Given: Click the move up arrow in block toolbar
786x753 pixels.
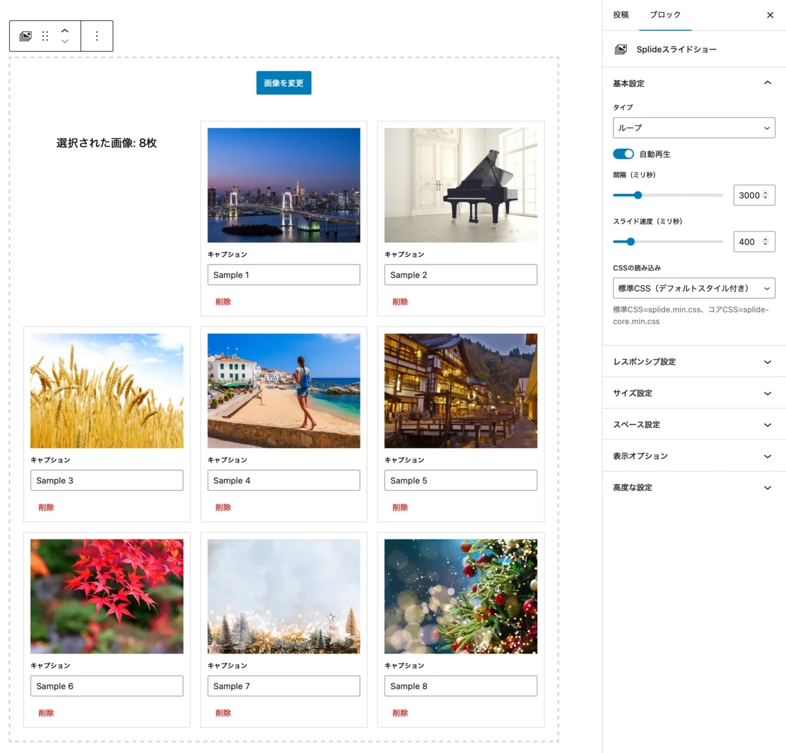Looking at the screenshot, I should (64, 31).
